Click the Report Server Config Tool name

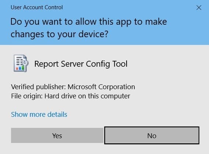(x=81, y=64)
